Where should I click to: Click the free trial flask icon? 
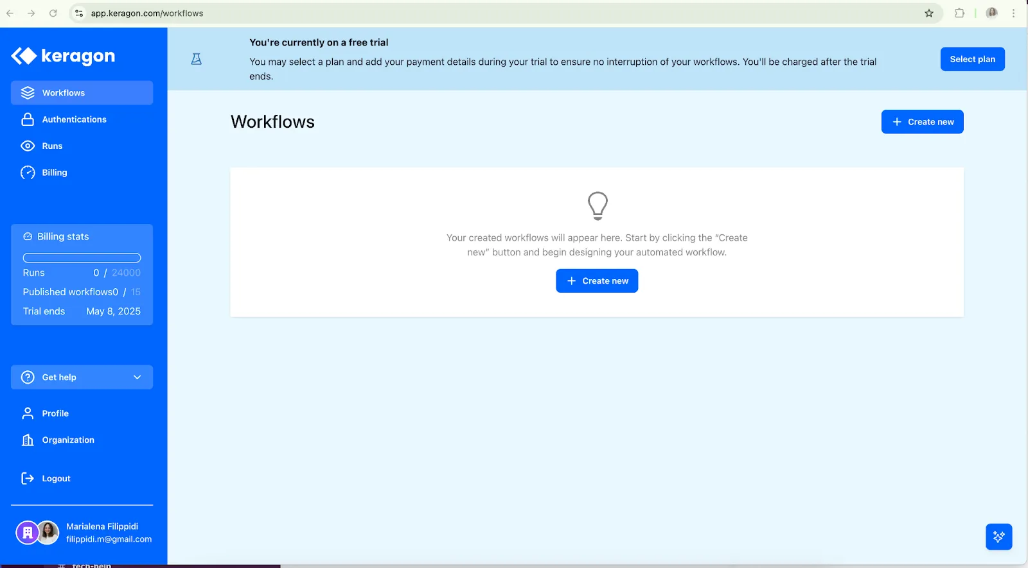pyautogui.click(x=197, y=59)
